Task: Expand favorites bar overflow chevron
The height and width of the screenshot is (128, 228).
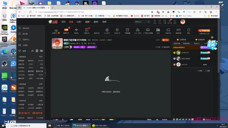Action: [205, 16]
